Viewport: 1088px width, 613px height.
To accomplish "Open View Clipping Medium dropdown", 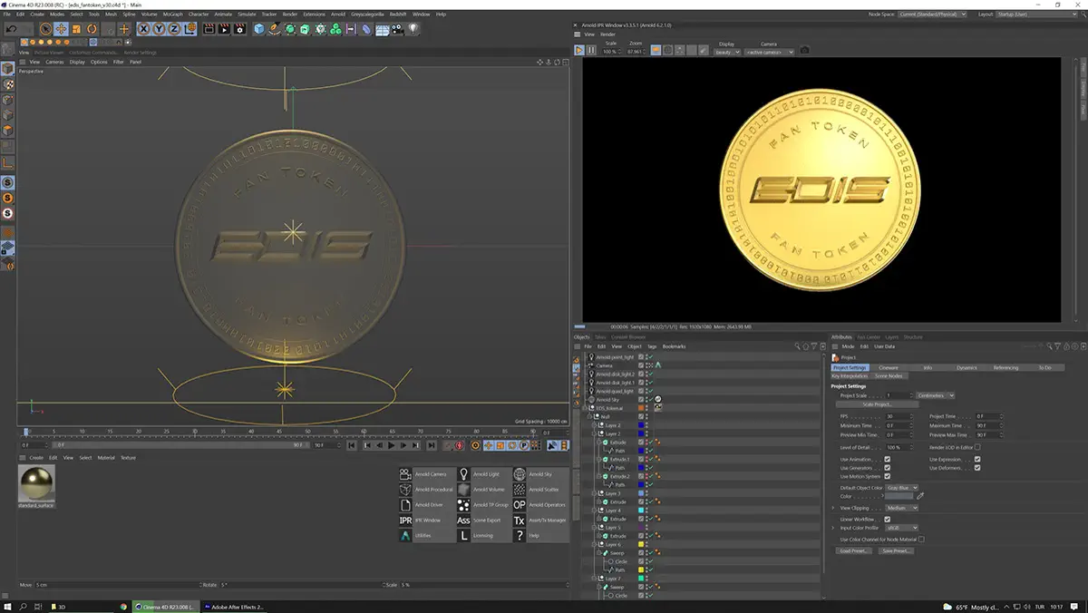I will pyautogui.click(x=903, y=508).
